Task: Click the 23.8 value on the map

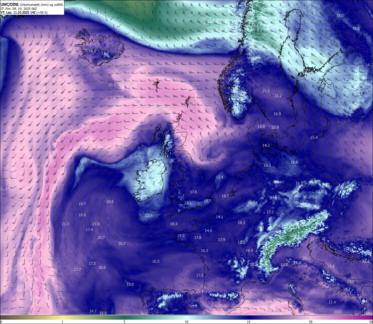Action: [x=331, y=266]
